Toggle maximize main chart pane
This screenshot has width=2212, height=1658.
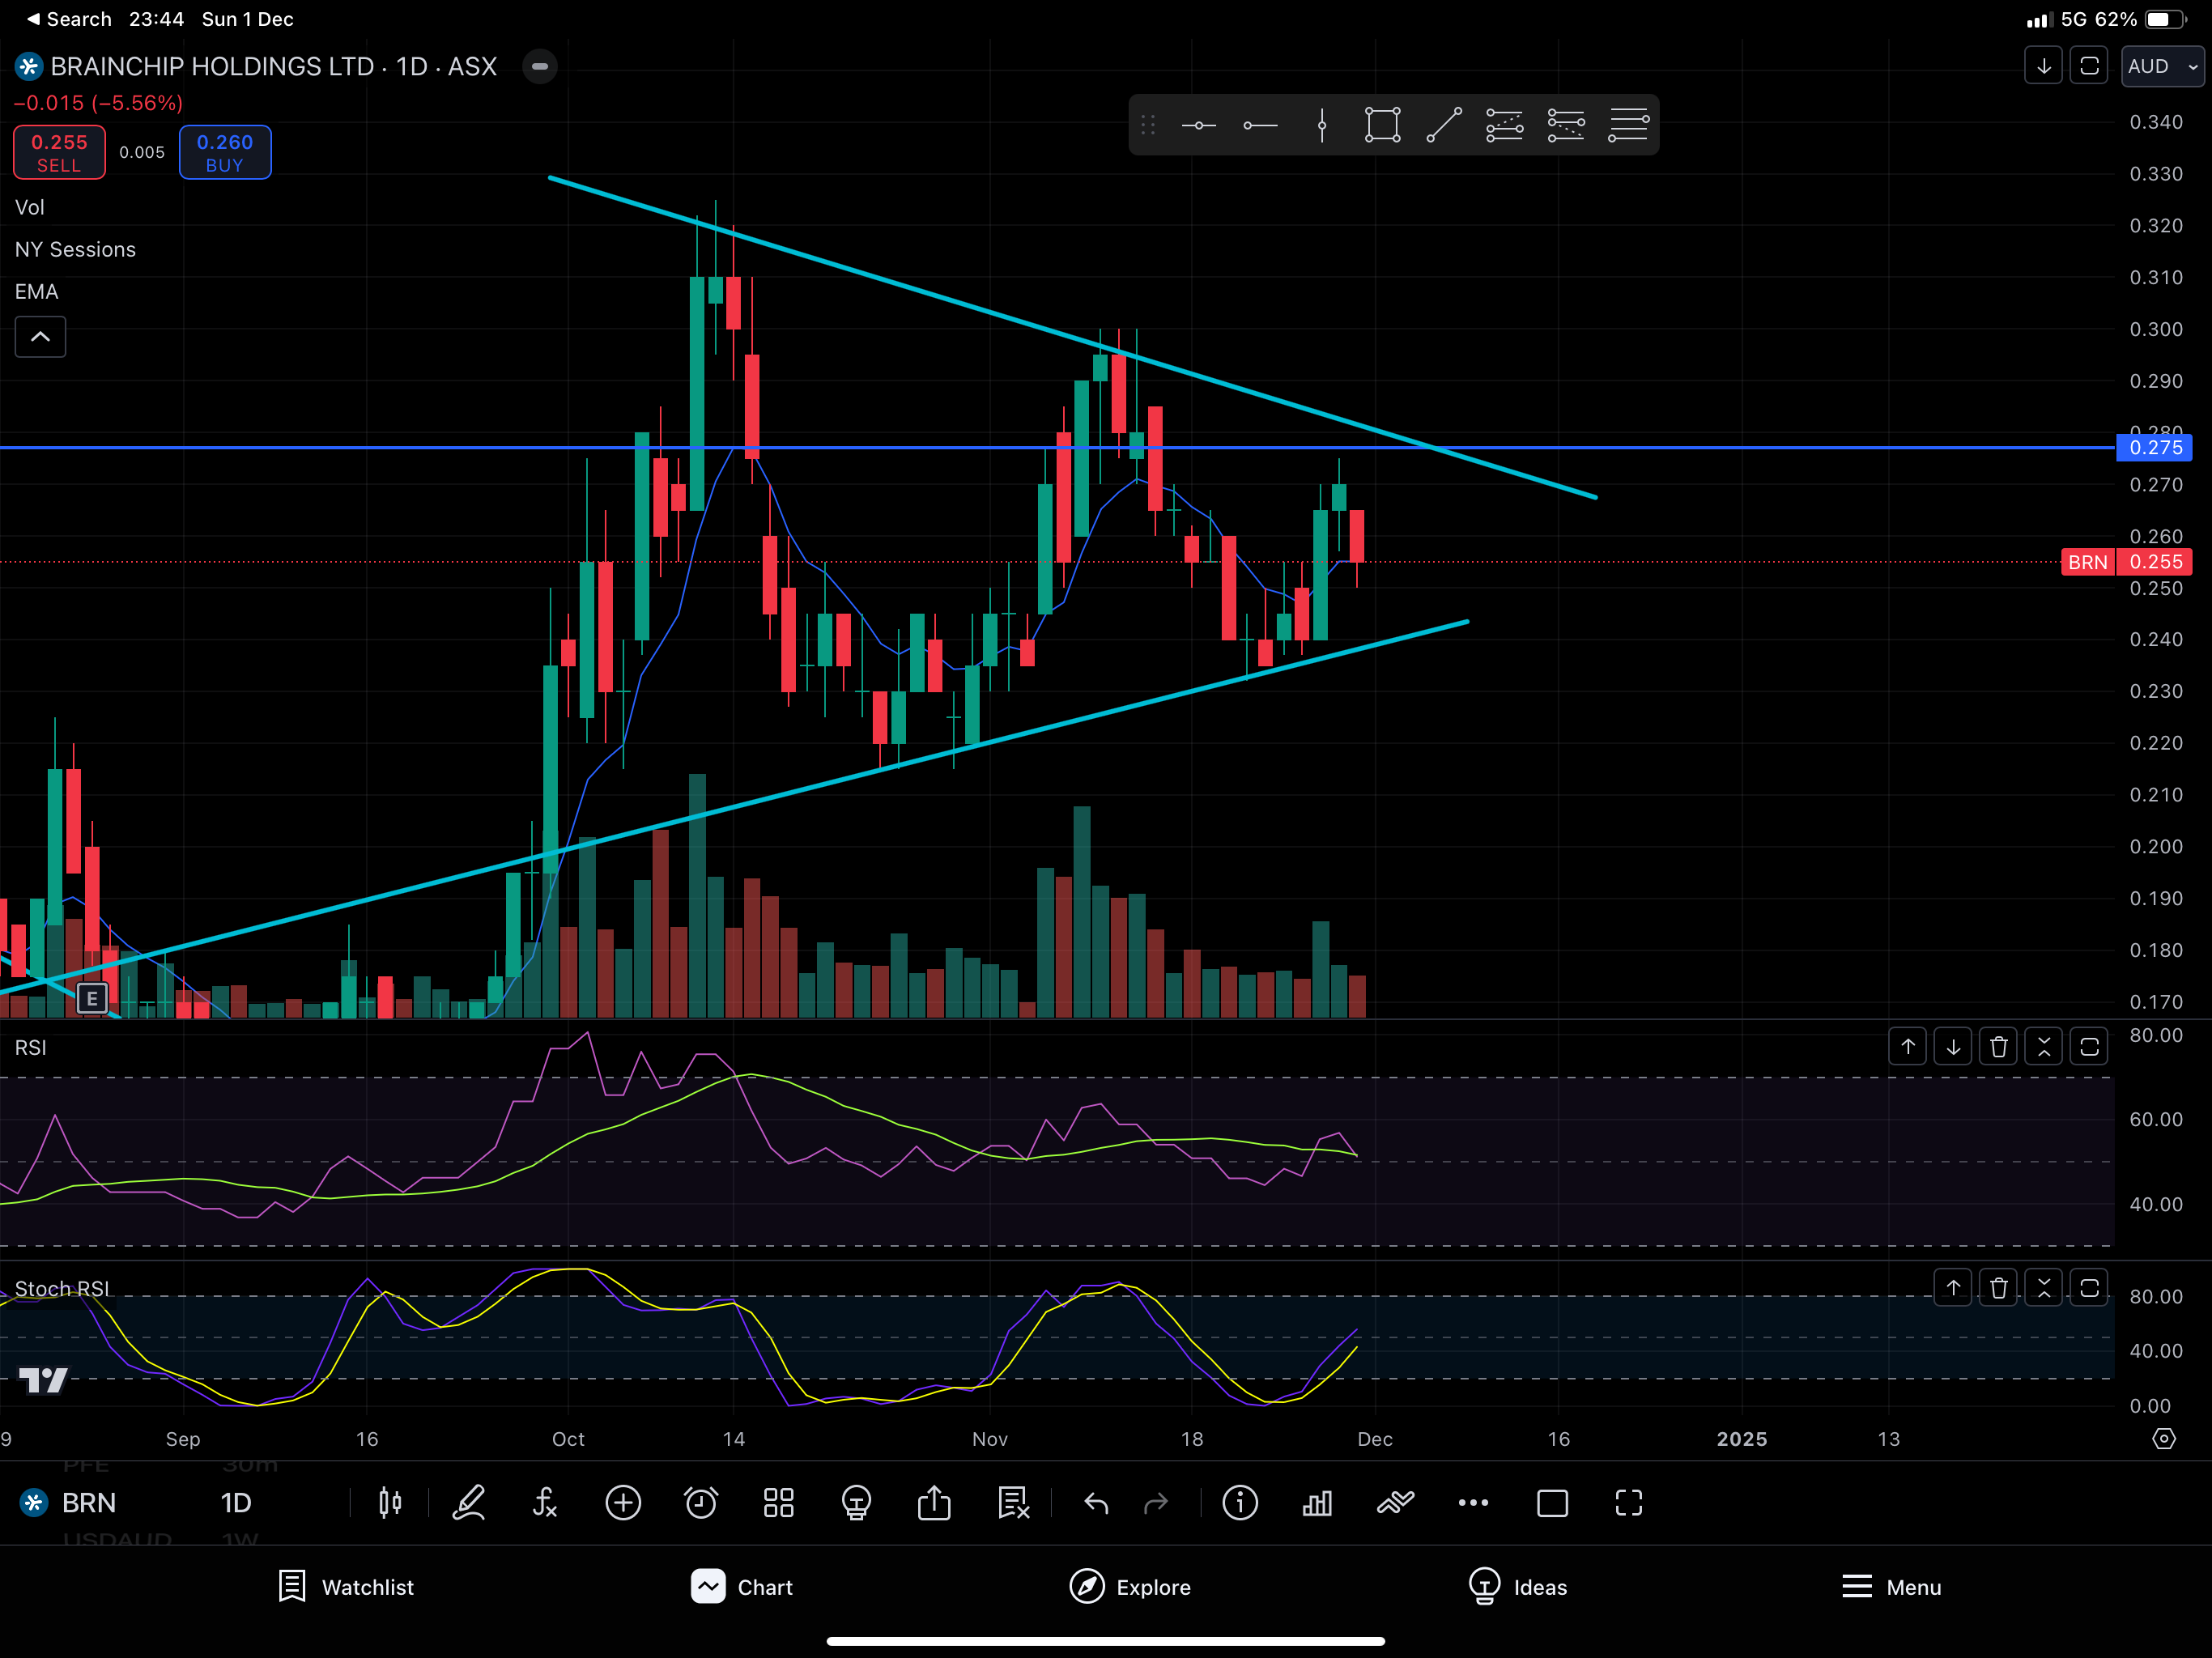(x=2089, y=66)
